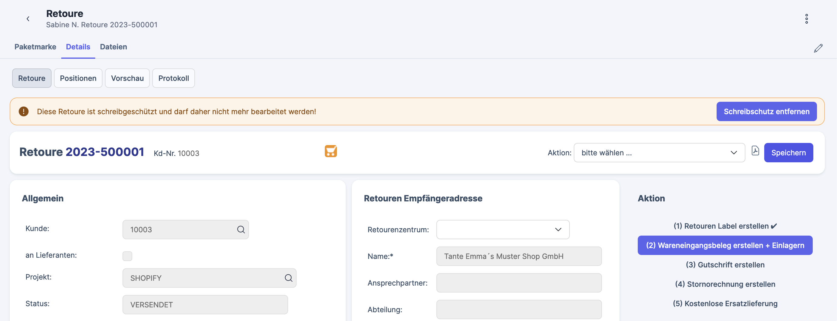
Task: Click the pencil edit icon
Action: click(x=818, y=48)
